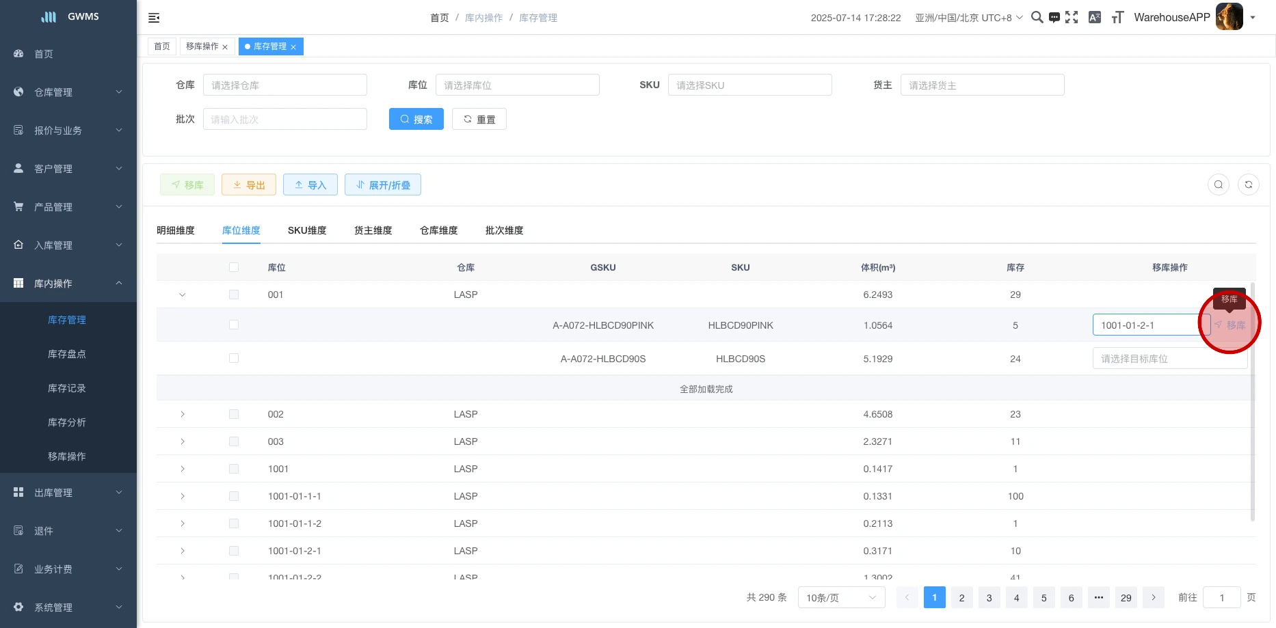Switch to the SKU维度 tab
The width and height of the screenshot is (1276, 628).
point(307,230)
